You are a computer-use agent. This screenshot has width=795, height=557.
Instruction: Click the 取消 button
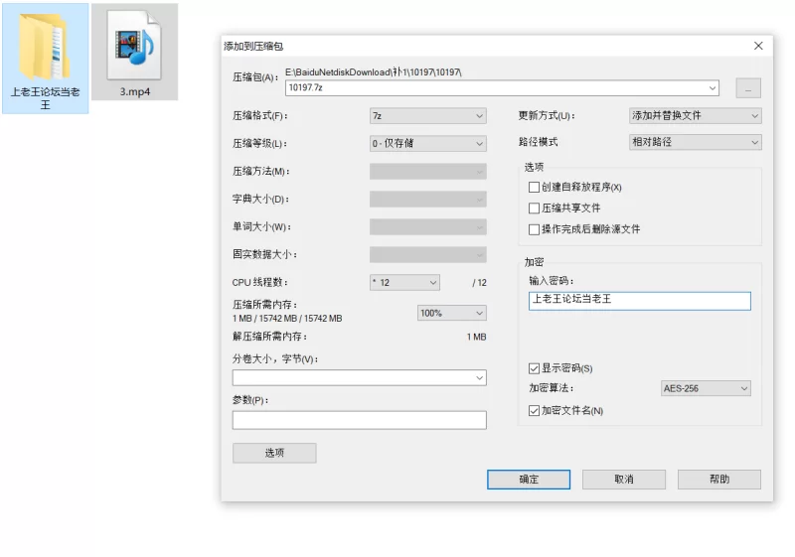623,480
